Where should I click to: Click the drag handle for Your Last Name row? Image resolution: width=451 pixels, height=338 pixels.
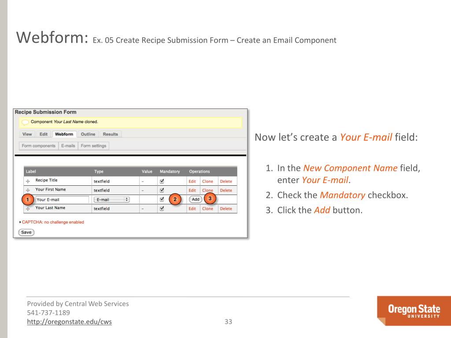28,209
